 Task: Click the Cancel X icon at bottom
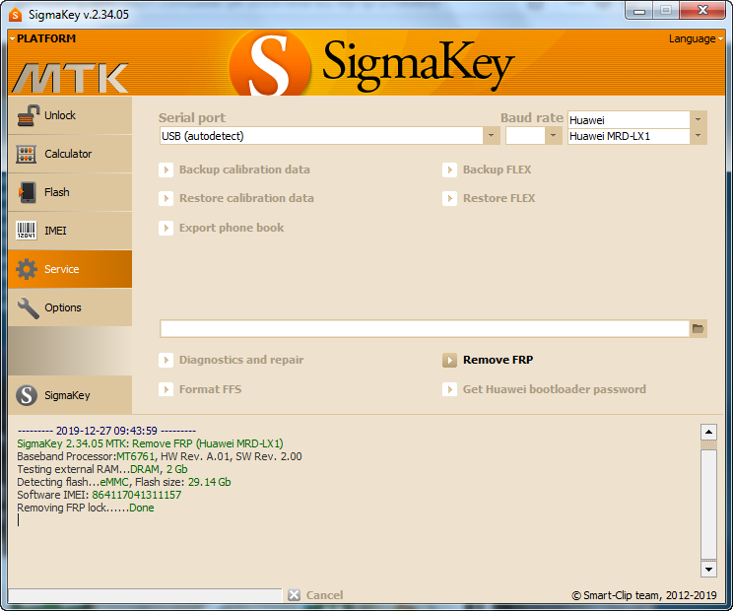[294, 595]
